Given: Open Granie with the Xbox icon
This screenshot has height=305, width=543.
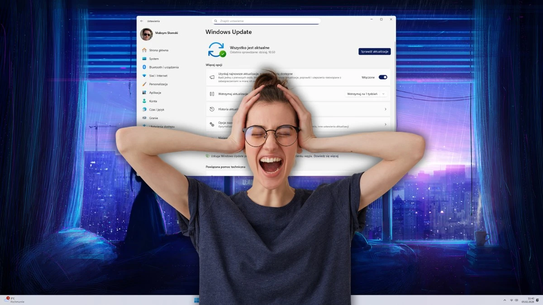Looking at the screenshot, I should coord(144,118).
